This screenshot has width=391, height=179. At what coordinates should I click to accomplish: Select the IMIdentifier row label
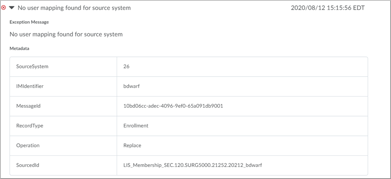[x=30, y=86]
